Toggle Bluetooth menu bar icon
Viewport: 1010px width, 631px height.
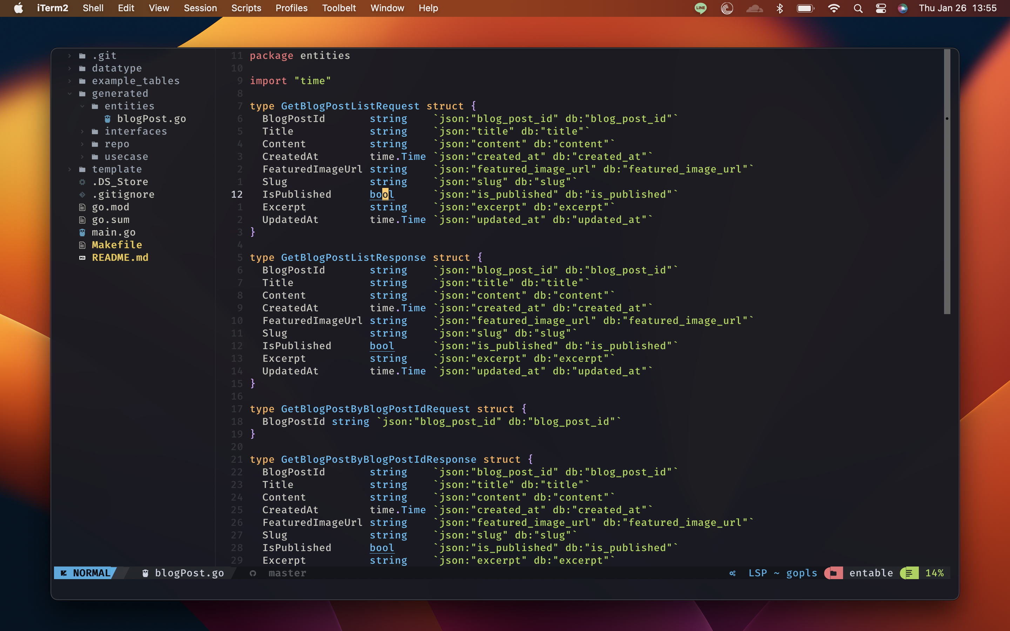pos(780,8)
